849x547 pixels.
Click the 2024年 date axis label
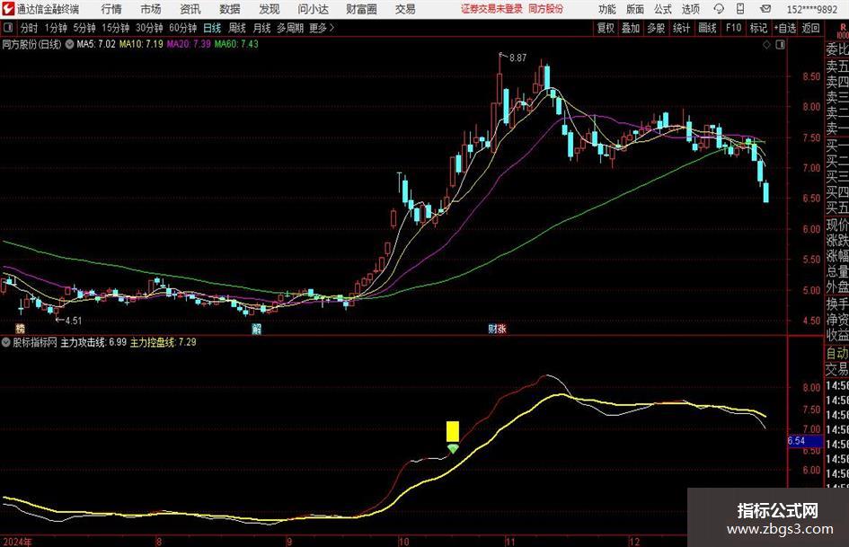point(17,542)
